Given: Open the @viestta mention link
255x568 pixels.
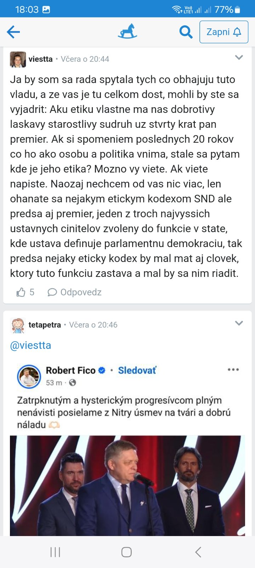Looking at the screenshot, I should tap(31, 345).
